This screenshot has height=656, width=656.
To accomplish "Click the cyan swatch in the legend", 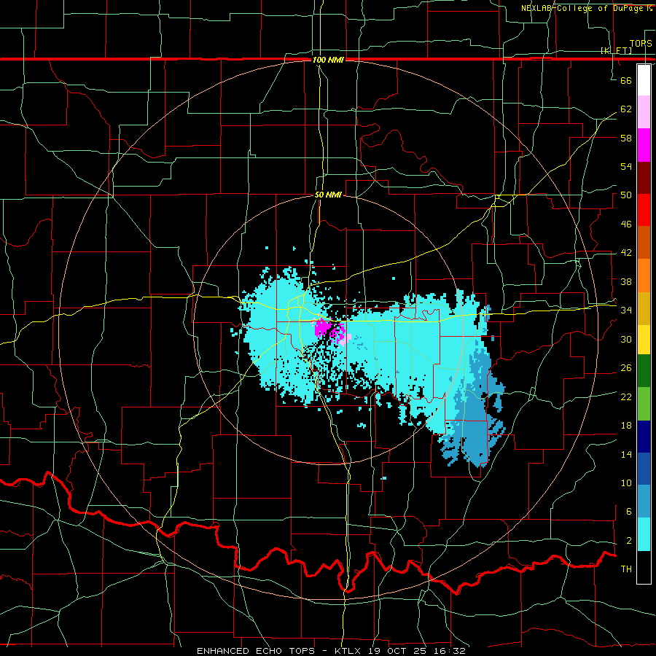I will [x=644, y=534].
